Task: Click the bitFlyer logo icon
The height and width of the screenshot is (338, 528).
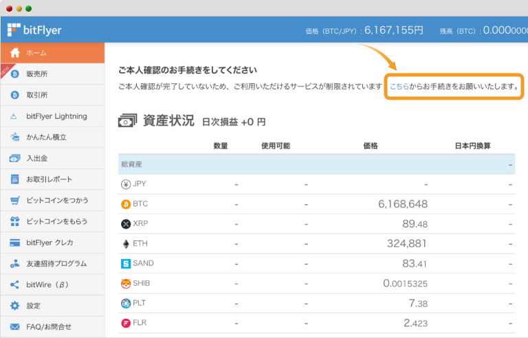Action: click(x=14, y=30)
